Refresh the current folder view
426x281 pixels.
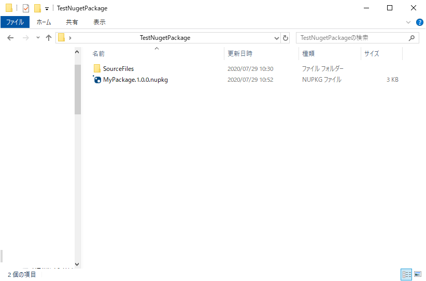[x=285, y=38]
